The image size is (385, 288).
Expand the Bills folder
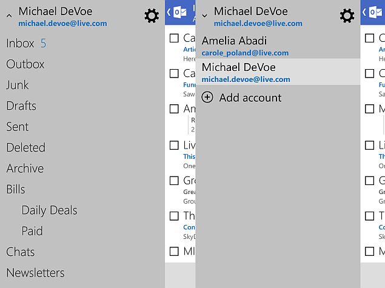[16, 189]
